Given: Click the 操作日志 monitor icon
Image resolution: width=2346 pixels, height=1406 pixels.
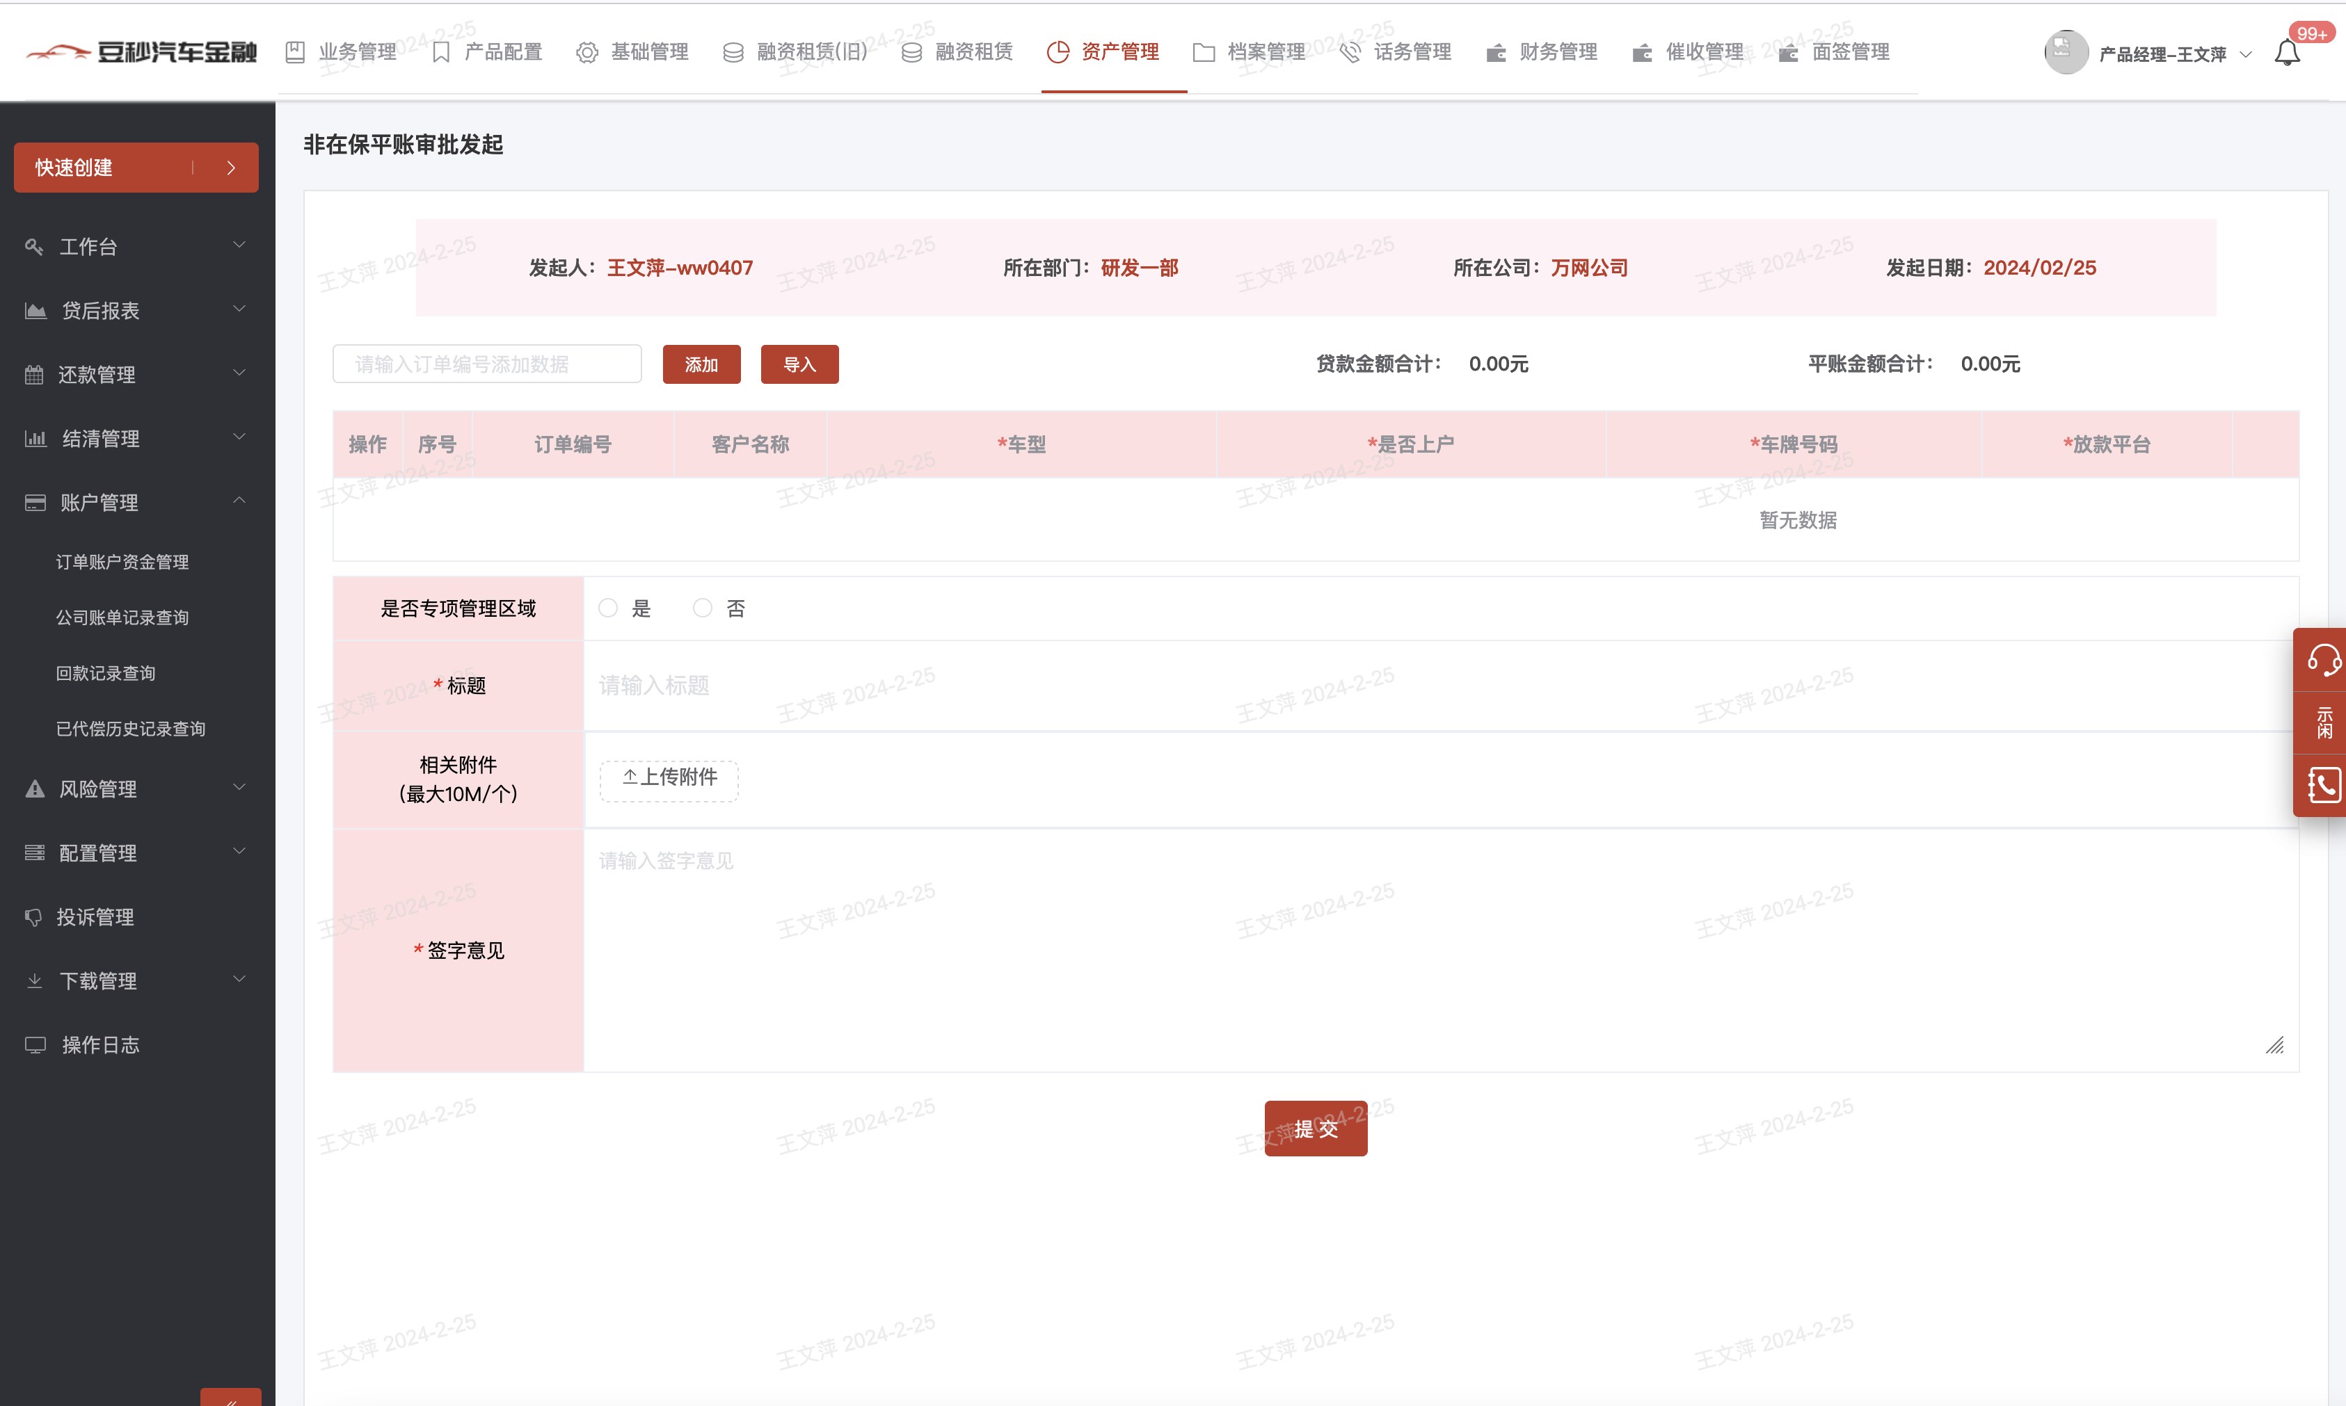Looking at the screenshot, I should [35, 1044].
